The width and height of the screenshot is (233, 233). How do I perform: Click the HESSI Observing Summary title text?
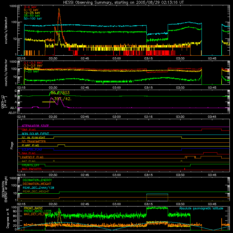[123, 3]
